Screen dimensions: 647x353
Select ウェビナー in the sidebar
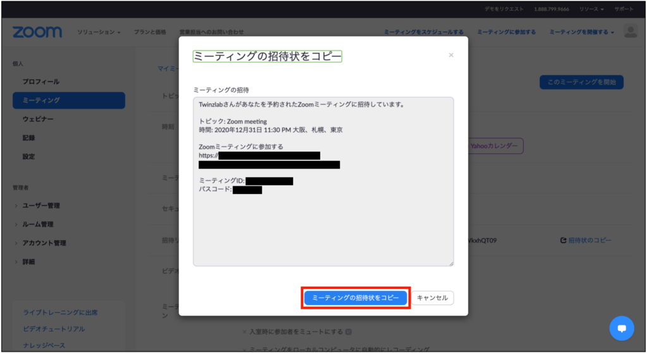pyautogui.click(x=39, y=119)
